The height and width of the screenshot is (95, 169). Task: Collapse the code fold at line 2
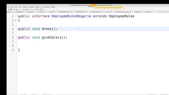[x=16, y=21]
